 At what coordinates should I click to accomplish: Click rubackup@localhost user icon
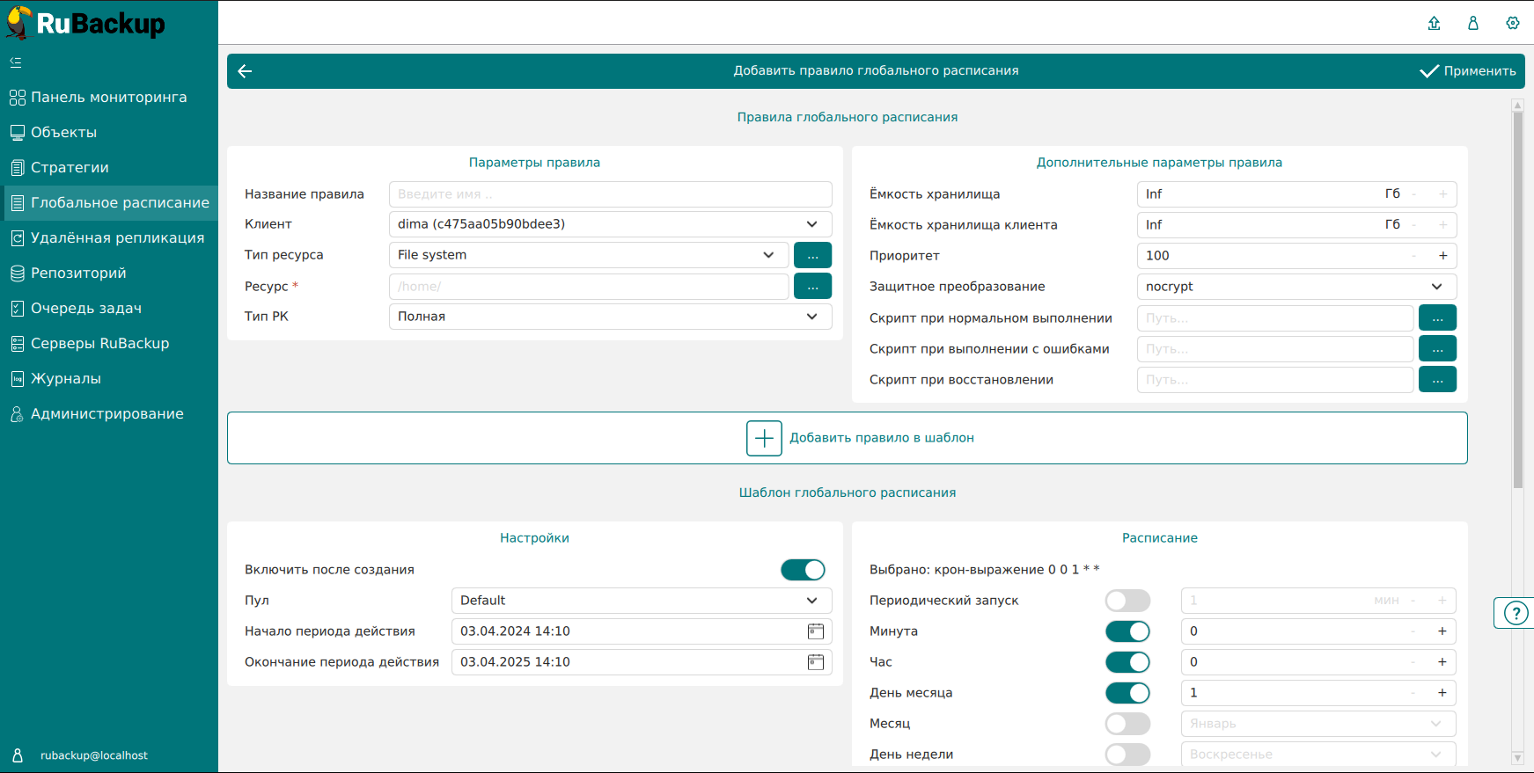[18, 755]
